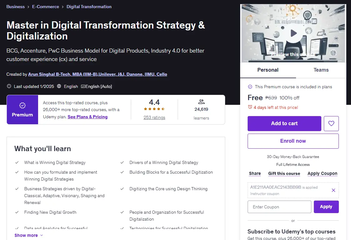Click the 'Last updated 1/2025' text

pos(34,86)
